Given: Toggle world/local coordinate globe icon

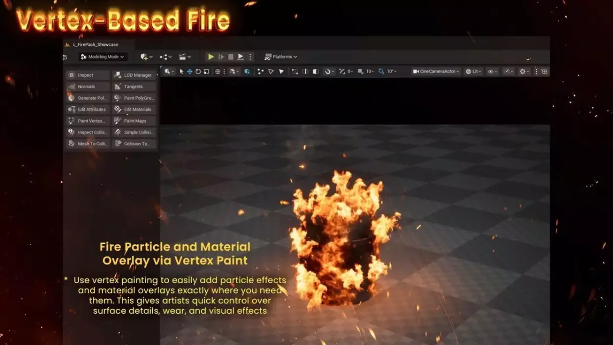Looking at the screenshot, I should pyautogui.click(x=218, y=72).
